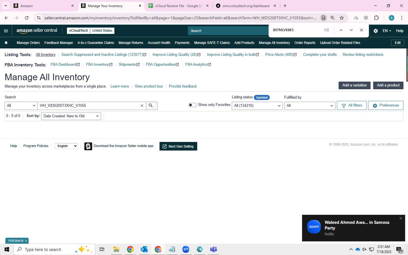Screen dimensions: 408x255
Task: Open the tab search chevron in Chrome
Action: click(x=5, y=6)
